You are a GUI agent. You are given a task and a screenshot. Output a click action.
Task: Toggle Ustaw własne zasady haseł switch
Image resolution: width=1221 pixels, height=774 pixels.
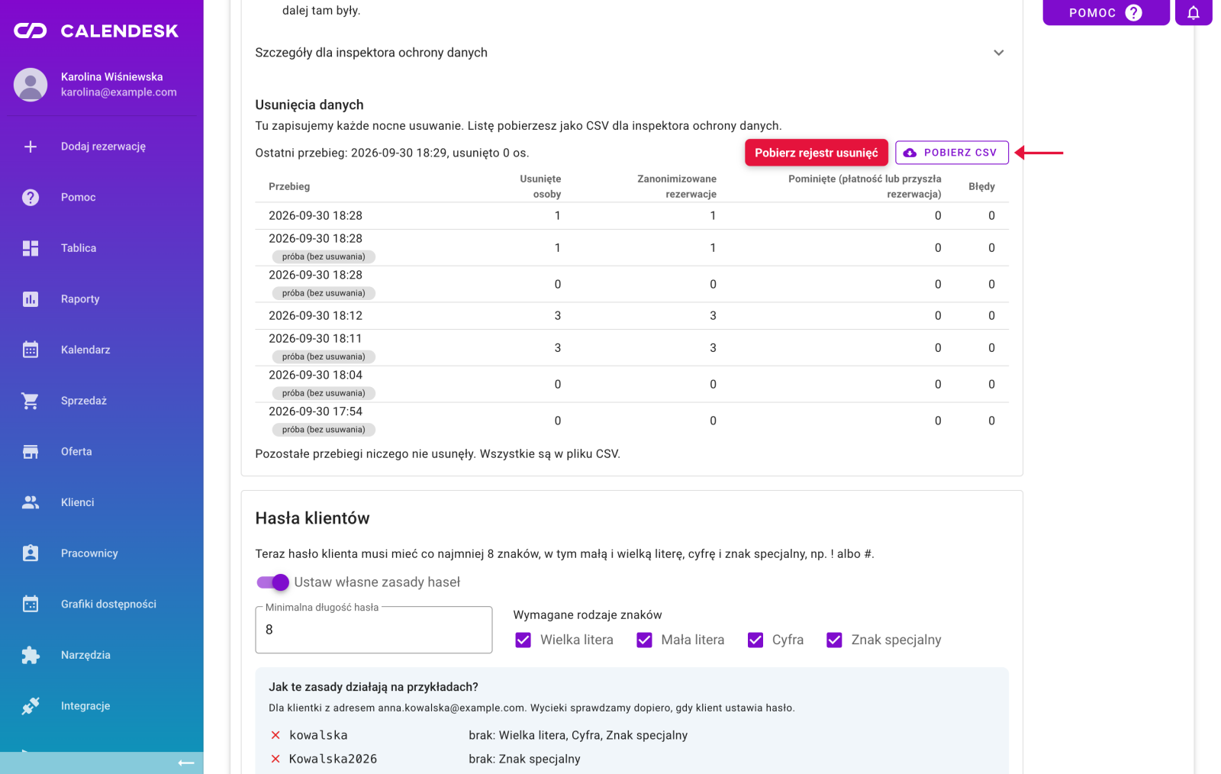click(272, 582)
